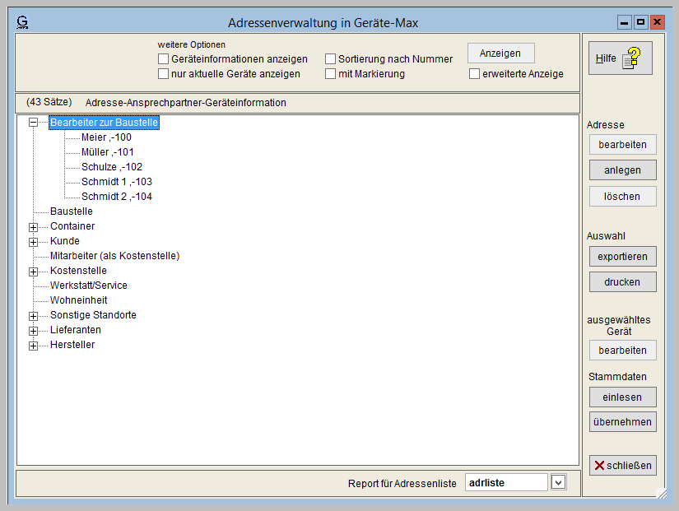Click the red X schließen button
The image size is (679, 511).
(x=622, y=466)
